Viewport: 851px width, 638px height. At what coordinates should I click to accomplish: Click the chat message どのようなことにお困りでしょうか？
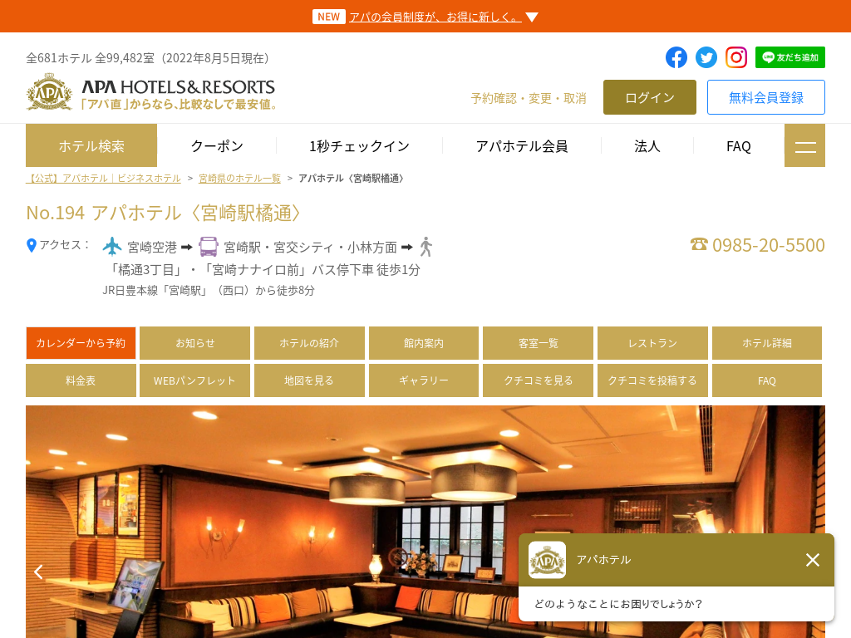click(x=618, y=604)
